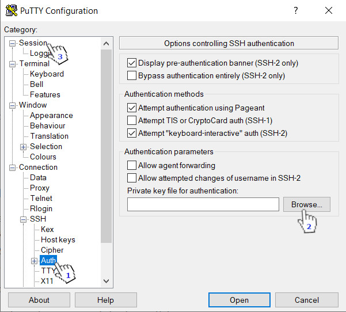
Task: Open Telnet settings category
Action: [x=41, y=199]
